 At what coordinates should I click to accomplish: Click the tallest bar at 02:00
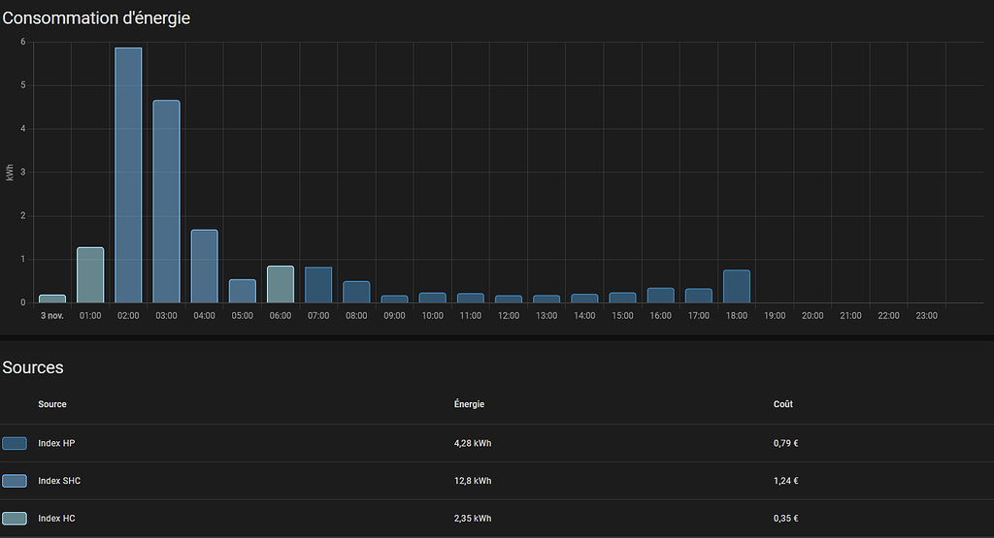click(x=128, y=174)
